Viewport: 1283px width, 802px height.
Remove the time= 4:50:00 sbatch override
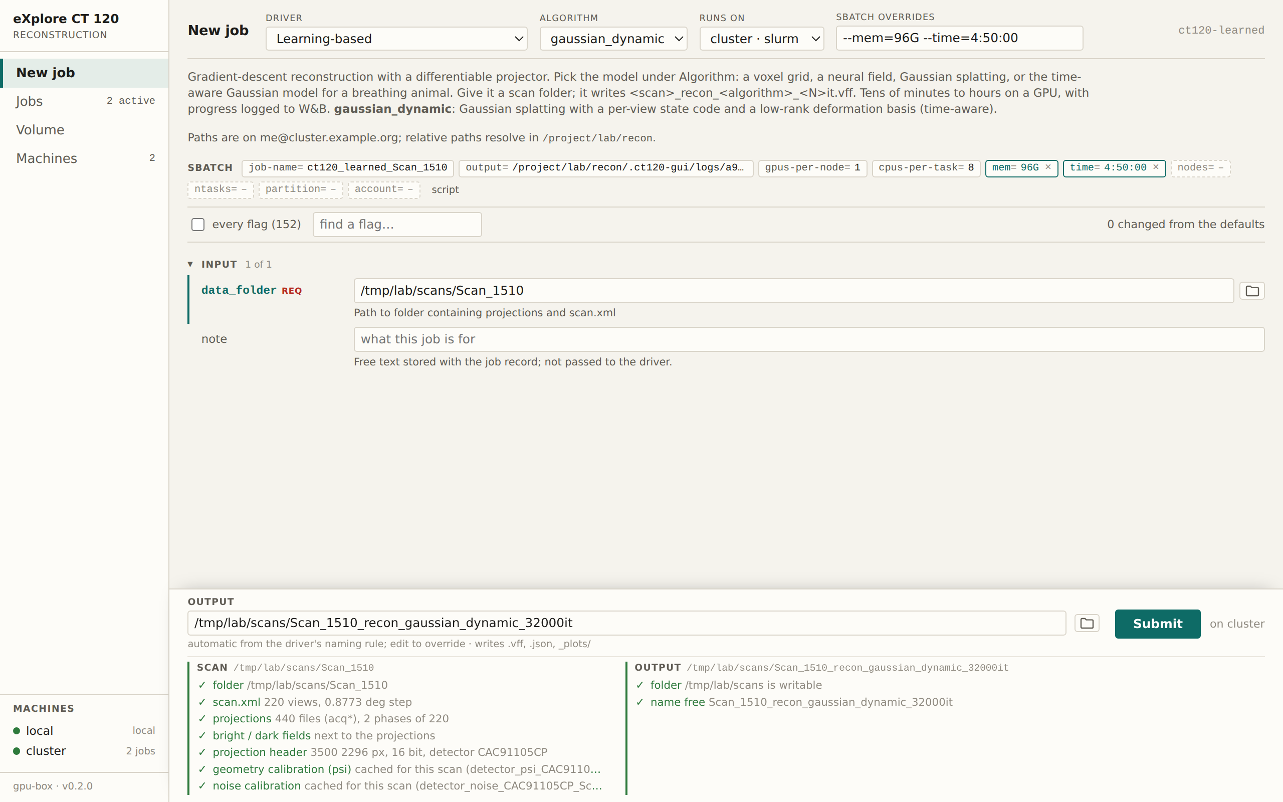point(1156,167)
